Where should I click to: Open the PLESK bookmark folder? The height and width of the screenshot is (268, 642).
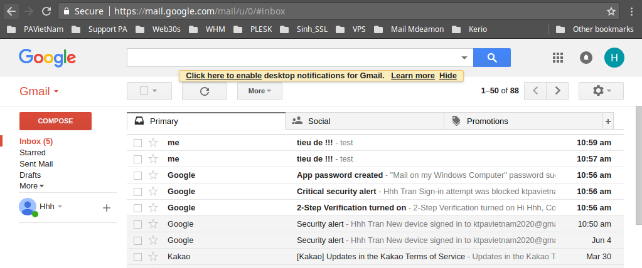253,29
